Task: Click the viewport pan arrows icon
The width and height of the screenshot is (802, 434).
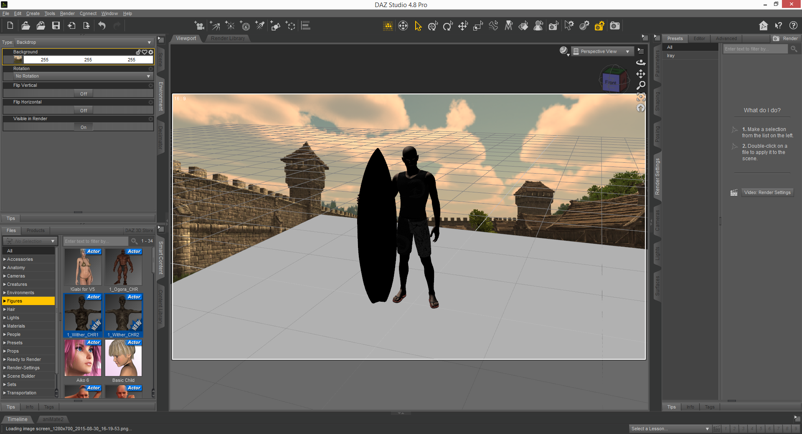Action: pyautogui.click(x=641, y=74)
